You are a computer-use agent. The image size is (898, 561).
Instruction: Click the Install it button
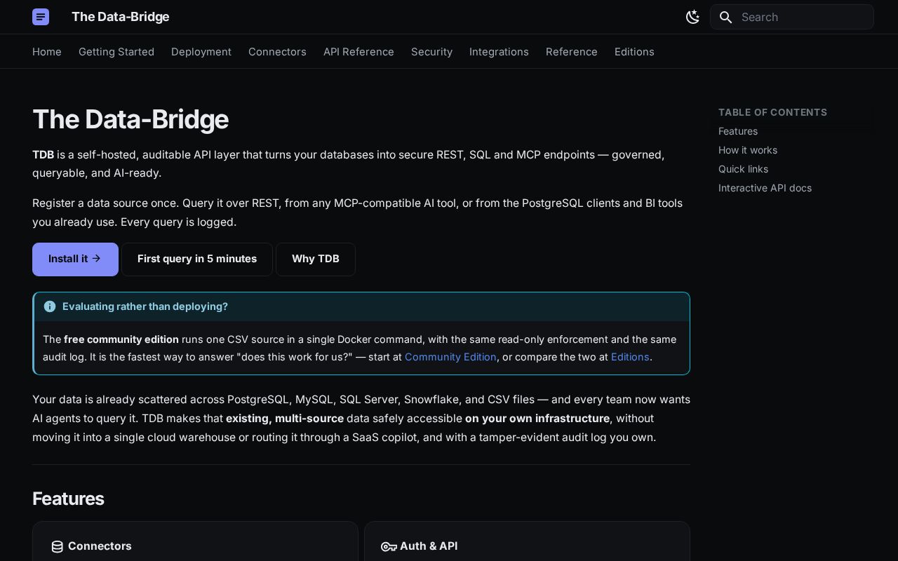pyautogui.click(x=75, y=259)
